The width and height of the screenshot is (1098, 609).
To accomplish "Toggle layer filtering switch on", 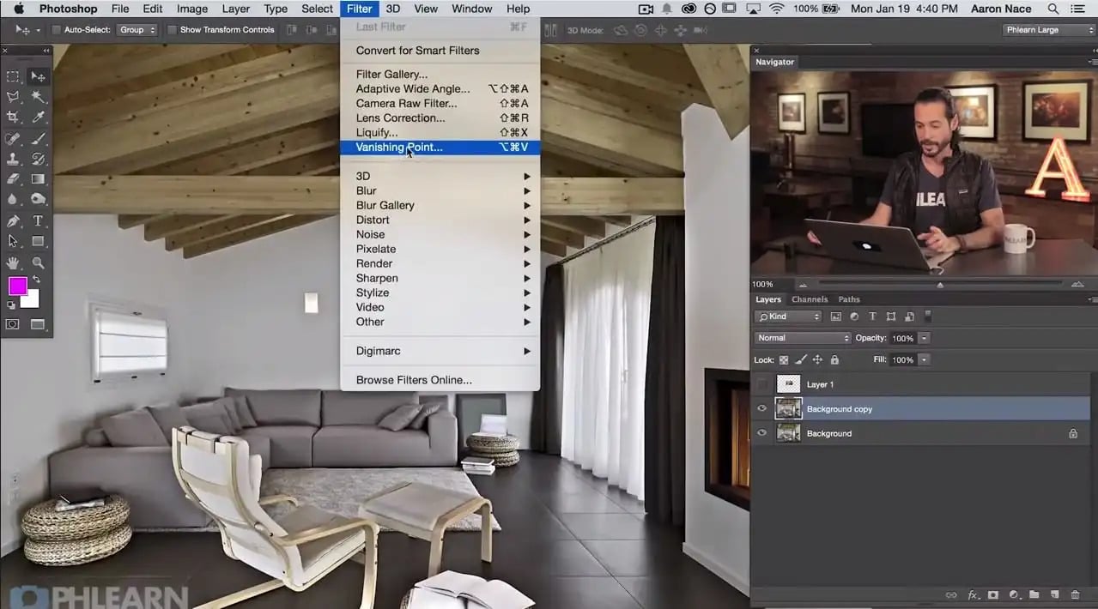I will click(x=928, y=317).
